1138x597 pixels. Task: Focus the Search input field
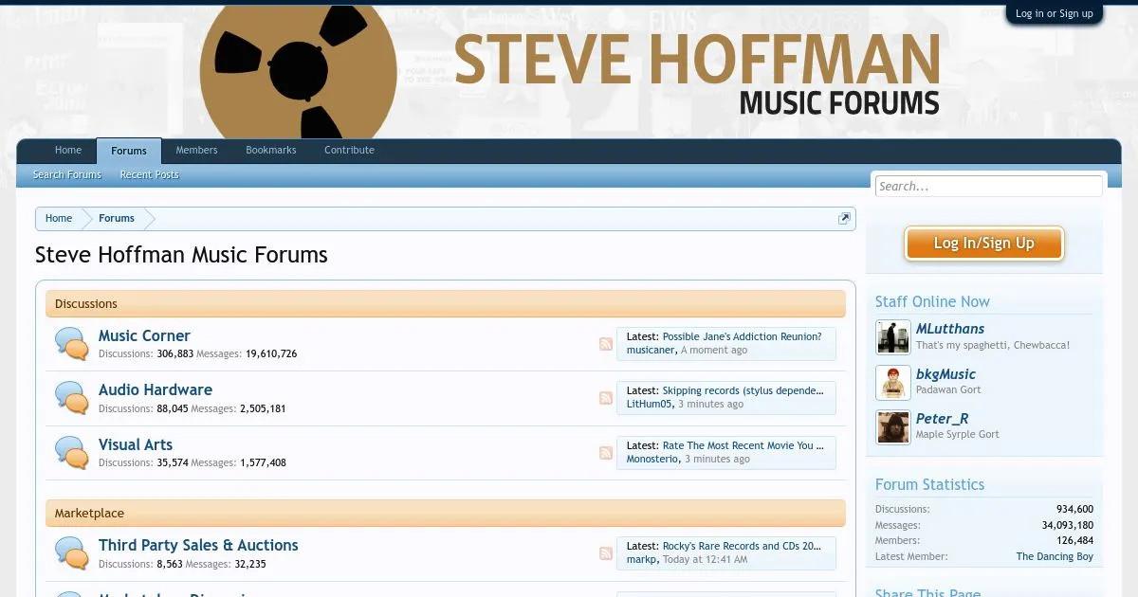pos(988,187)
